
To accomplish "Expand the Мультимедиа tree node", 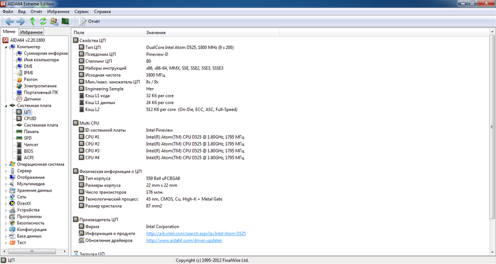I will pos(6,184).
